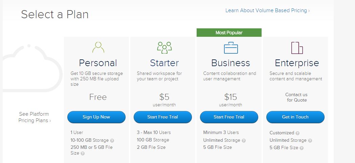This screenshot has width=355, height=163.
Task: Click help icon next to Customized
Action: (297, 133)
